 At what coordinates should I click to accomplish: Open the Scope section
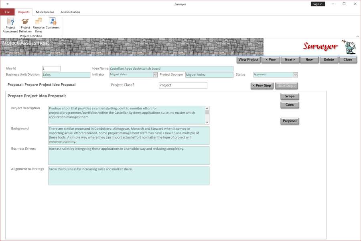pos(290,96)
